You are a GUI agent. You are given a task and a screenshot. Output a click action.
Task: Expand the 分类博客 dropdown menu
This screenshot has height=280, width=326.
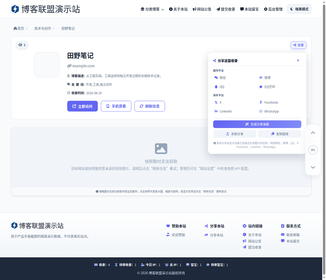(152, 9)
